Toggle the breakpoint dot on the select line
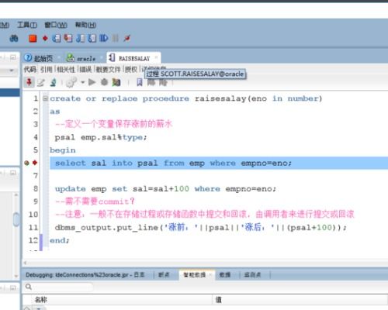Screen dimensions: 388x310 tap(26, 163)
